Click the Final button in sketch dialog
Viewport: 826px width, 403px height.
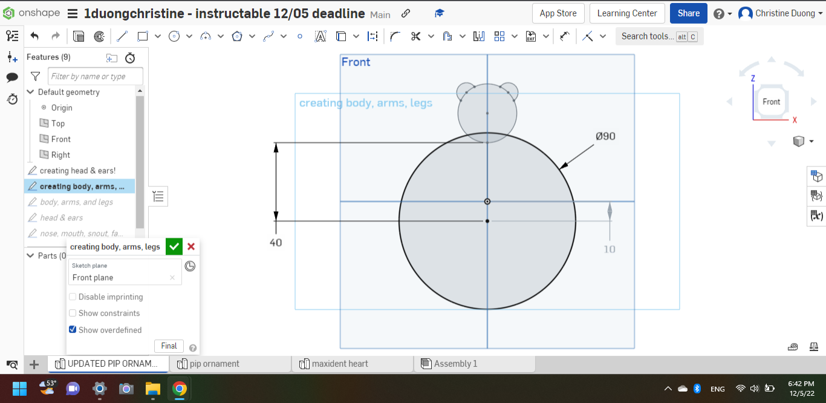[x=169, y=346]
